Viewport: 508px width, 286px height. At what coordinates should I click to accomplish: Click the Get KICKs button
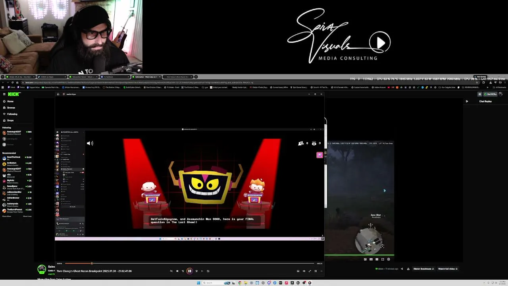click(490, 94)
